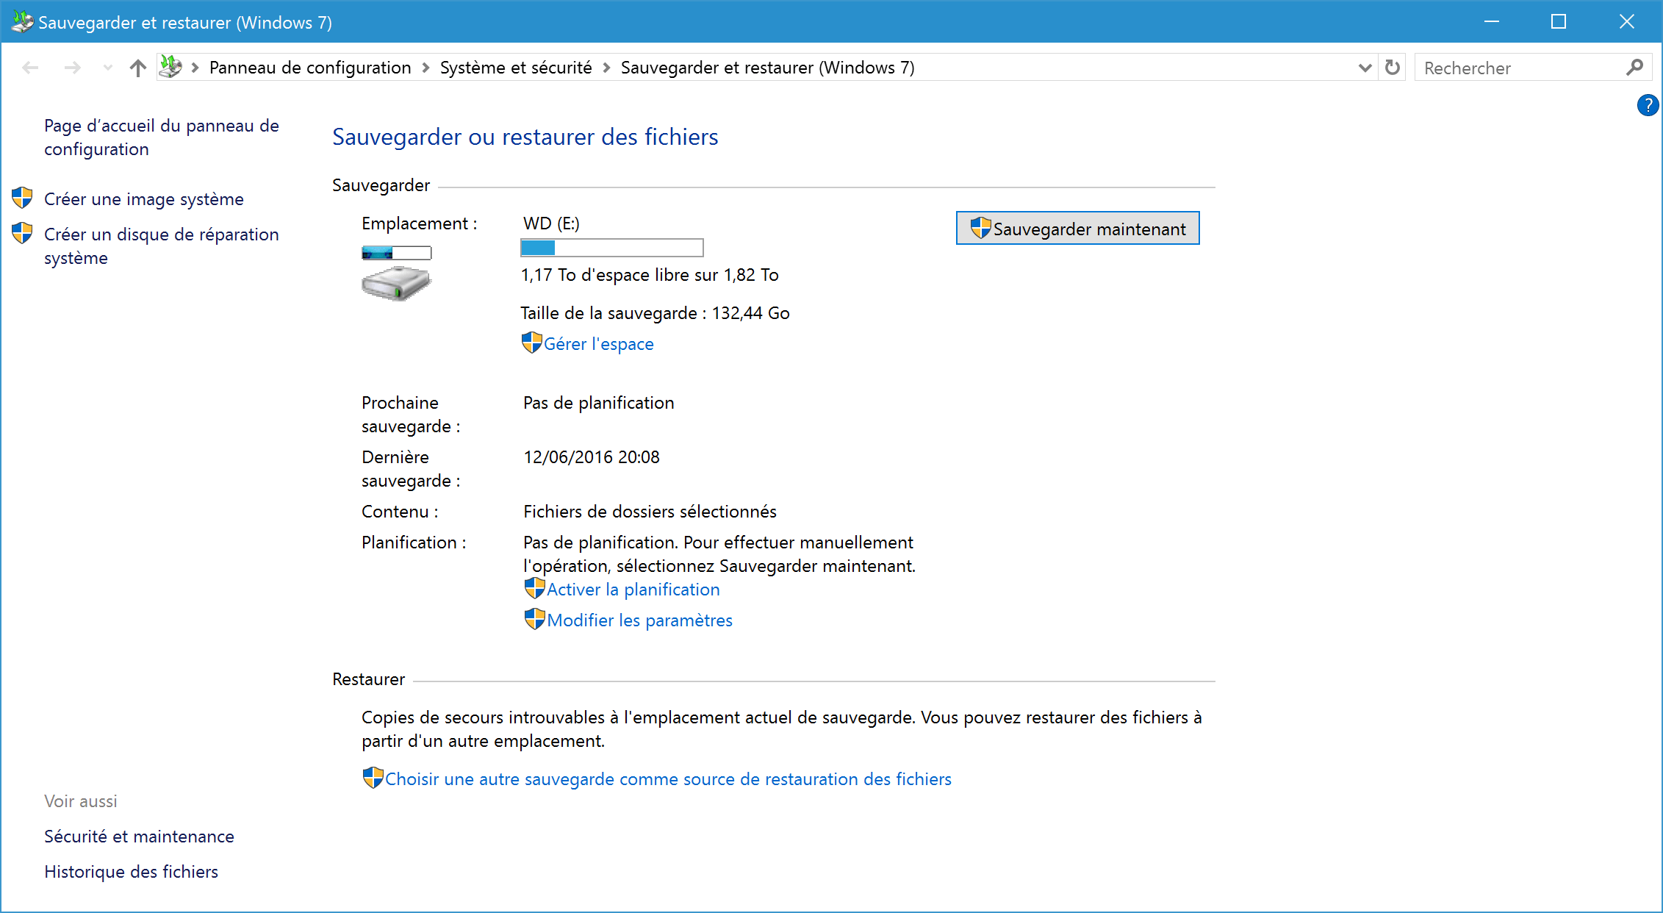Image resolution: width=1663 pixels, height=913 pixels.
Task: Open the recent locations dropdown arrow
Action: pos(108,68)
